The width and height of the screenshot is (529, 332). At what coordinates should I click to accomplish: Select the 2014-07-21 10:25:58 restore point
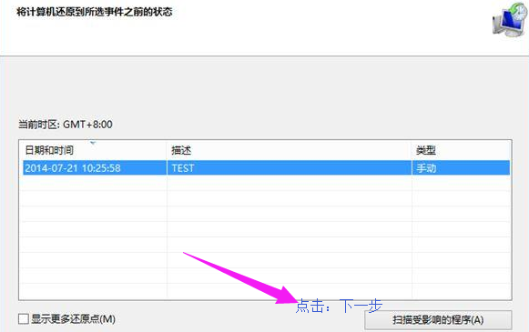click(x=266, y=168)
